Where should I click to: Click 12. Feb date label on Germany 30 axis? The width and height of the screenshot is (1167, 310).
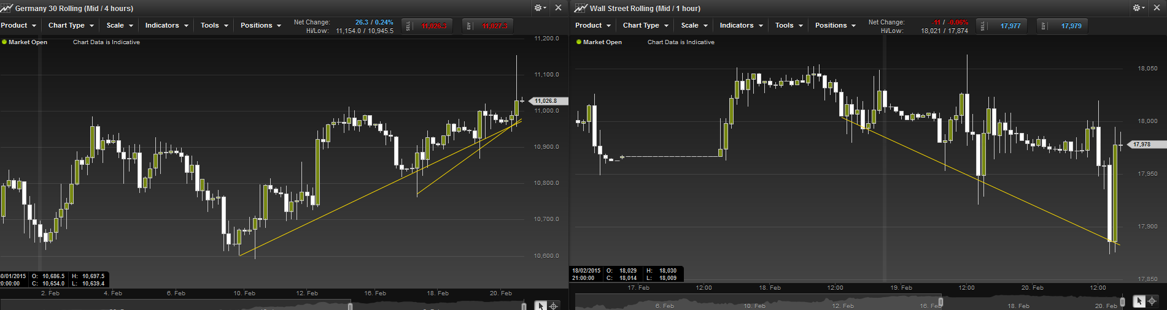(x=307, y=293)
